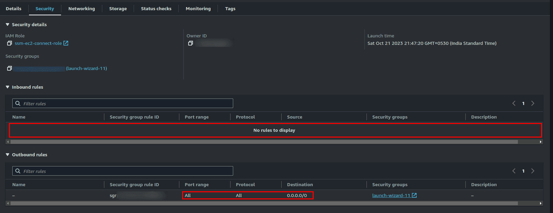Collapse the Inbound rules section
Viewport: 553px width, 213px height.
coord(8,87)
